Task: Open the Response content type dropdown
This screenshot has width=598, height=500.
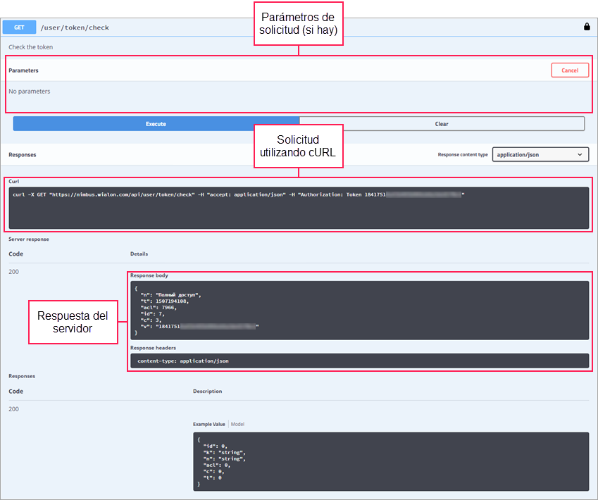Action: pyautogui.click(x=540, y=154)
